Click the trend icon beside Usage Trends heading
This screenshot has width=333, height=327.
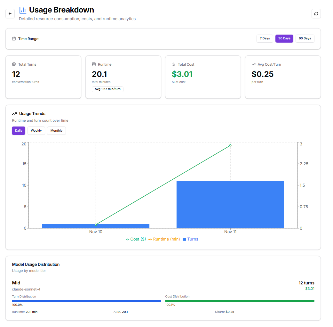pos(14,113)
